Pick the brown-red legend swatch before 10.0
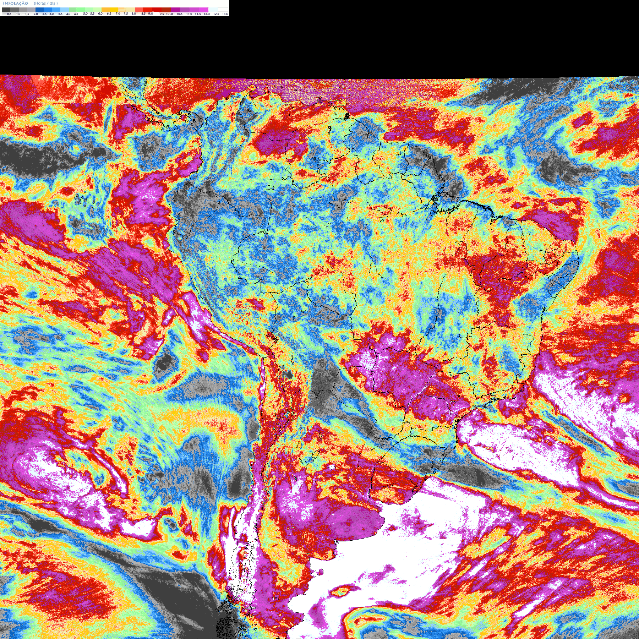The image size is (639, 639). [x=166, y=10]
